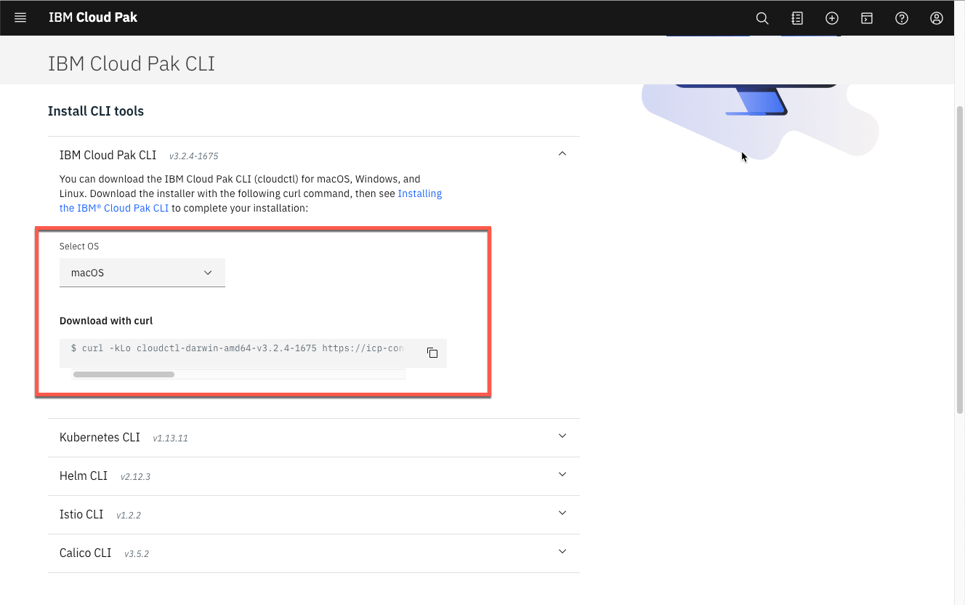Click the search magnifier icon

[x=762, y=18]
